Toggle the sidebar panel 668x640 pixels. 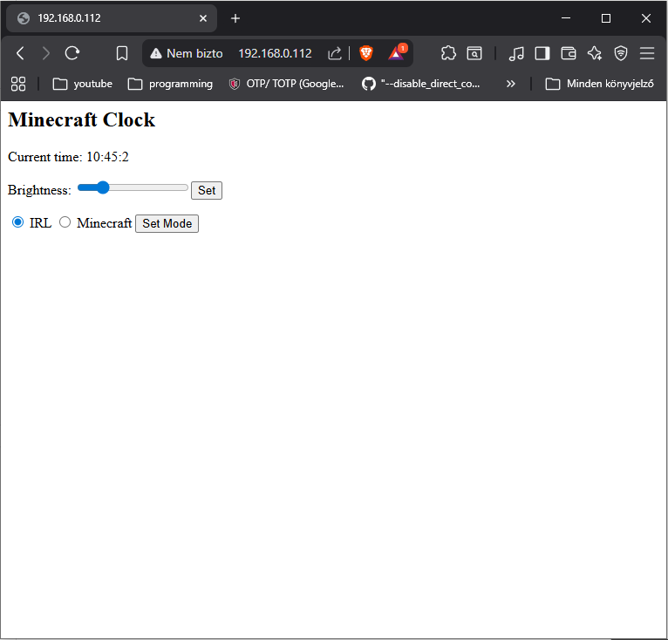[x=542, y=53]
